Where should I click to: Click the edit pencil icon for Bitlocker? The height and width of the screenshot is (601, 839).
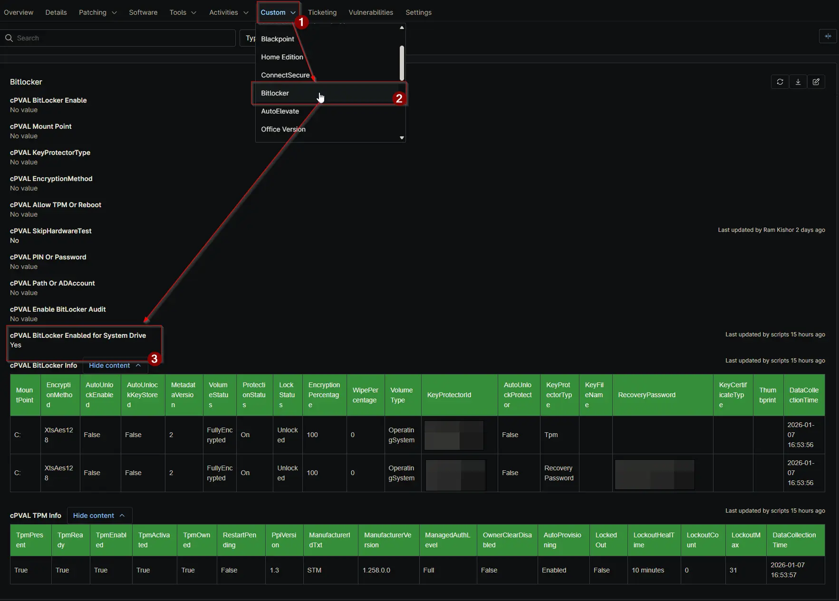coord(816,82)
